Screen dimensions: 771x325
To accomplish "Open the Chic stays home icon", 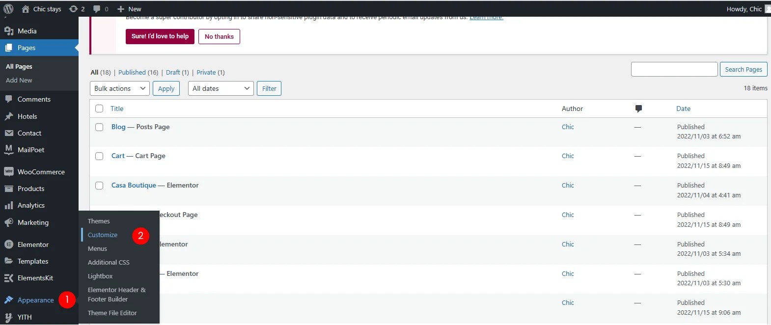I will tap(26, 9).
